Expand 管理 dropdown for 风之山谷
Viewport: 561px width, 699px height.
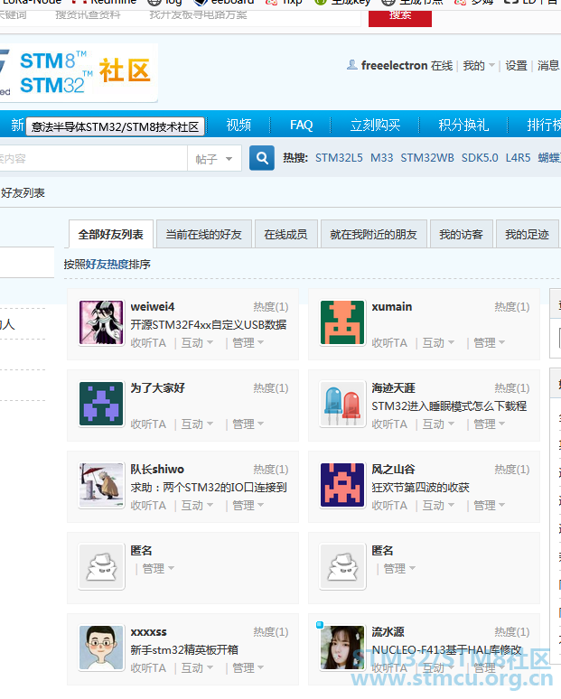(490, 506)
